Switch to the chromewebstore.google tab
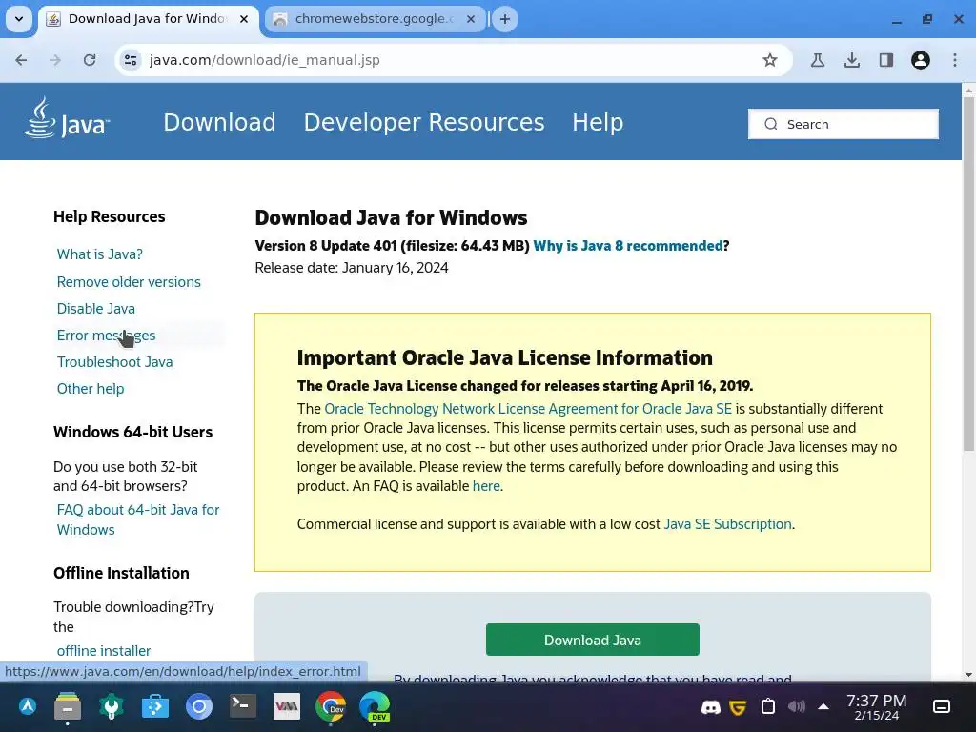 coord(376,19)
